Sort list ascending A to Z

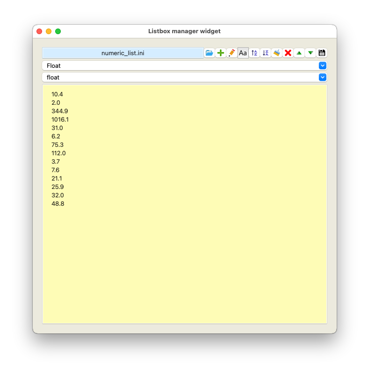254,53
